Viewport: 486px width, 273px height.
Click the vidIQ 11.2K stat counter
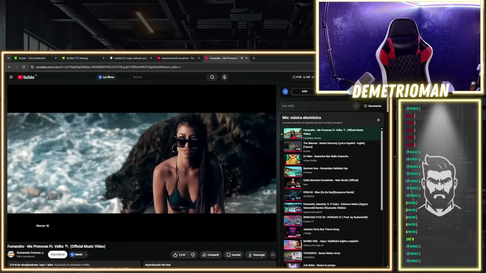(x=297, y=77)
